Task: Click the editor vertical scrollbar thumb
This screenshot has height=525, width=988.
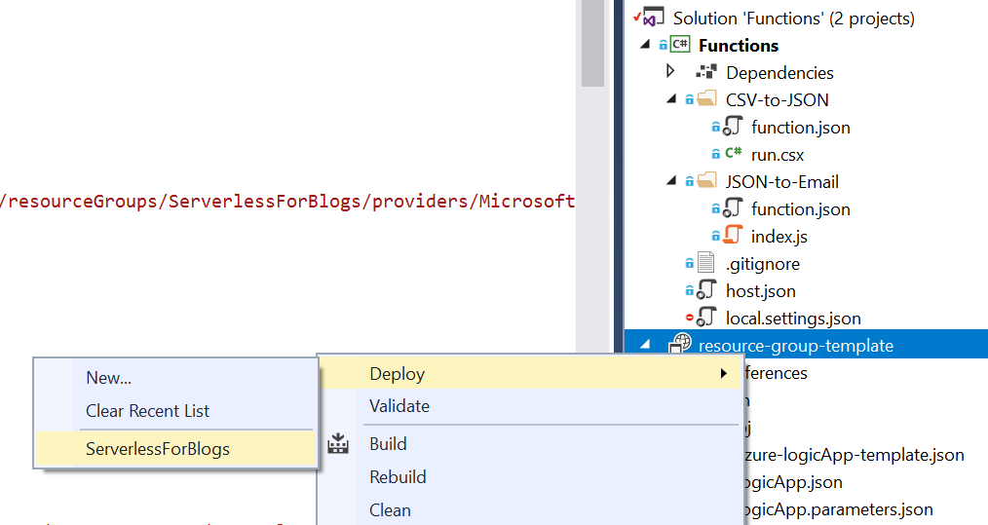Action: tap(591, 44)
